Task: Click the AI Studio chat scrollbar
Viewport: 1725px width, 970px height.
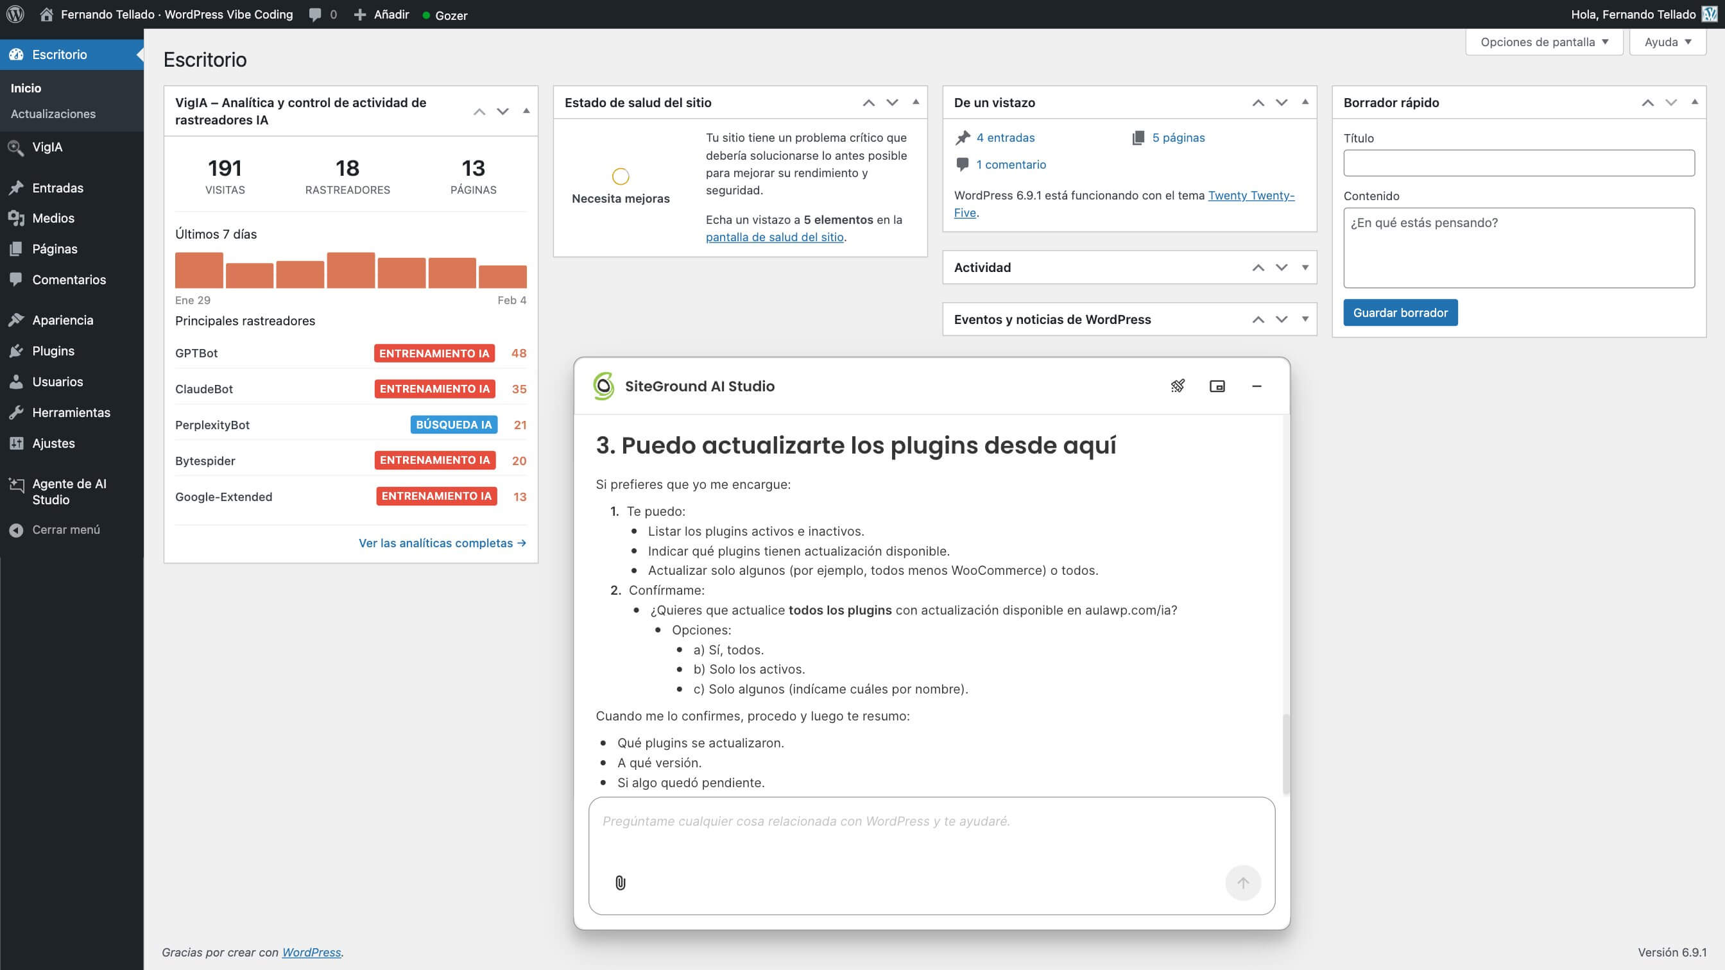Action: (1285, 754)
